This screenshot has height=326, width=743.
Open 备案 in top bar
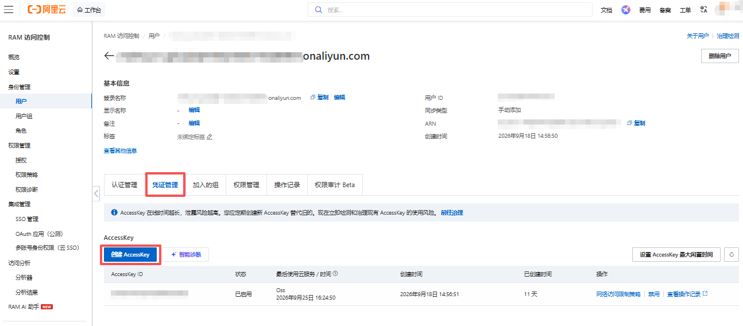coord(665,10)
